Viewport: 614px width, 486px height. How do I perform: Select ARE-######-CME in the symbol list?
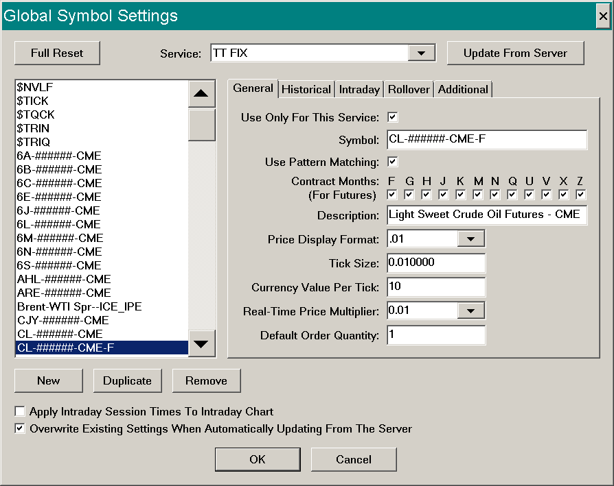(x=102, y=293)
